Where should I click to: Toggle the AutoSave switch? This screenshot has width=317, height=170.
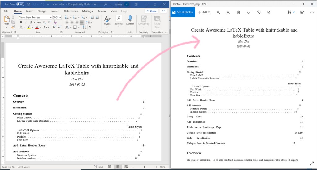click(20, 4)
